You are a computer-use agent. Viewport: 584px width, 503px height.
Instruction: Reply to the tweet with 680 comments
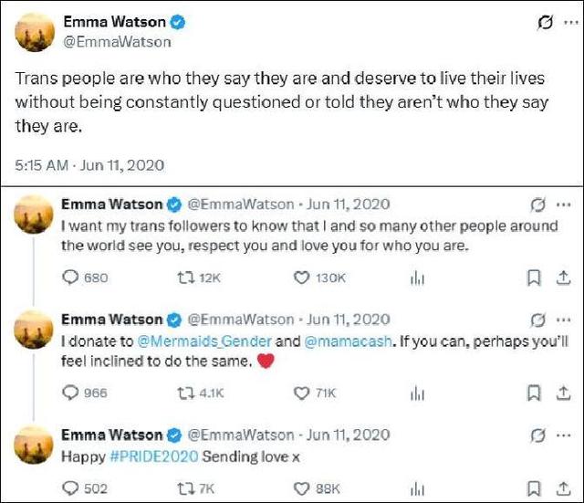[x=69, y=278]
